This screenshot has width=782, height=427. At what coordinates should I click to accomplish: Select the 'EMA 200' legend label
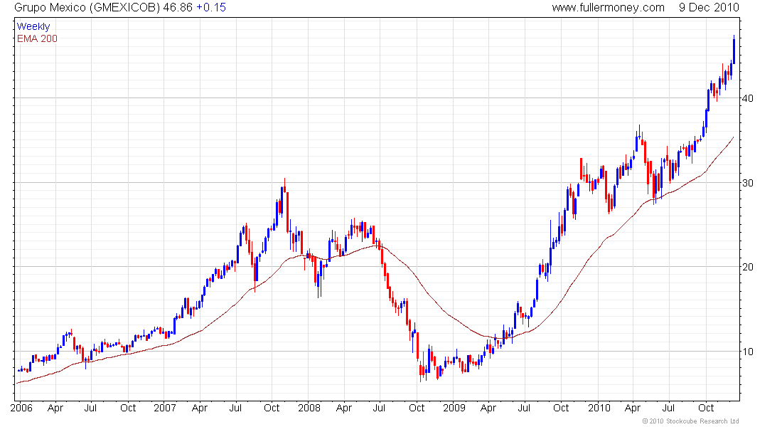click(x=37, y=38)
